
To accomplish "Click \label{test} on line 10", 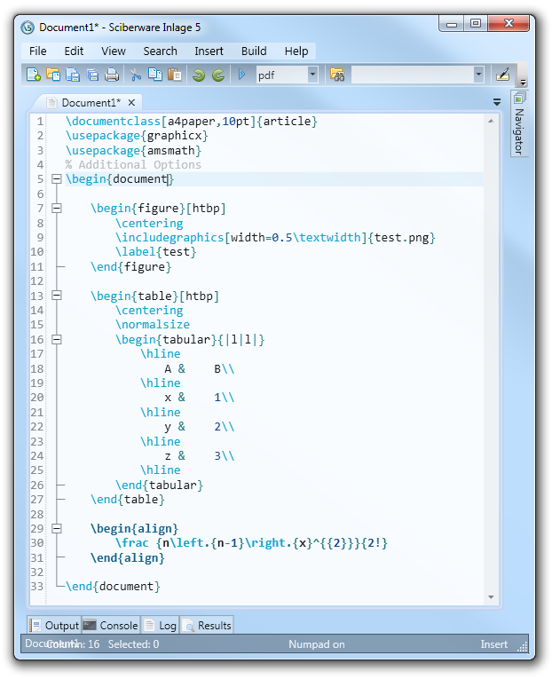I will (156, 251).
